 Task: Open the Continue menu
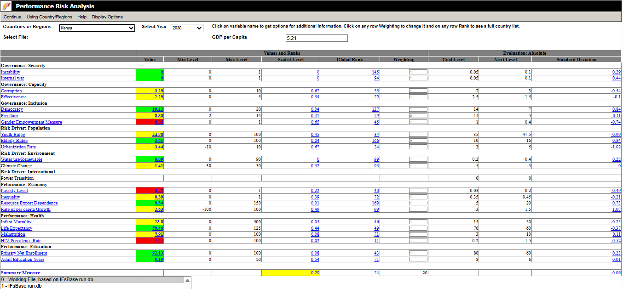[x=12, y=17]
